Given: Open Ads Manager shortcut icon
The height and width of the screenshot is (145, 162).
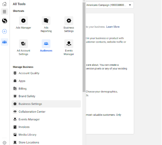Looking at the screenshot, I should [23, 21].
